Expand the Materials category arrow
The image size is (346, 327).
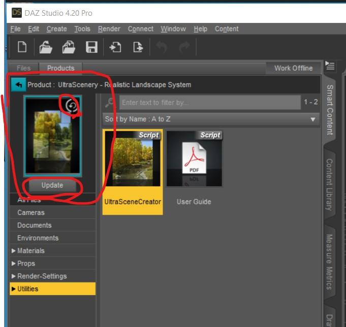13,251
